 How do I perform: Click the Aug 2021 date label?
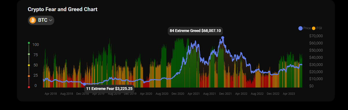[x=209, y=94]
